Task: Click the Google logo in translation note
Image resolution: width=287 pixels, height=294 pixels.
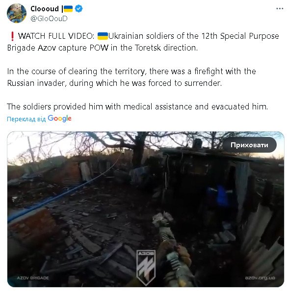Action: 60,118
